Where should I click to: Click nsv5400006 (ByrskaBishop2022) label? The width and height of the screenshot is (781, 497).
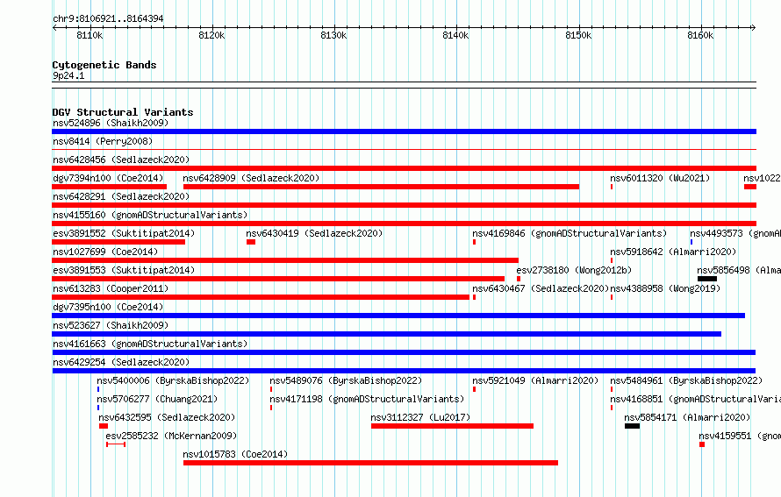pyautogui.click(x=173, y=380)
